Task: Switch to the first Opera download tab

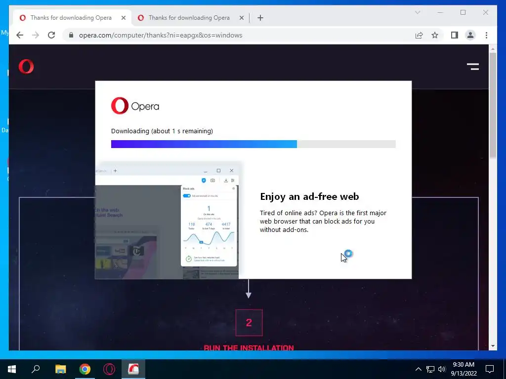Action: click(x=71, y=18)
